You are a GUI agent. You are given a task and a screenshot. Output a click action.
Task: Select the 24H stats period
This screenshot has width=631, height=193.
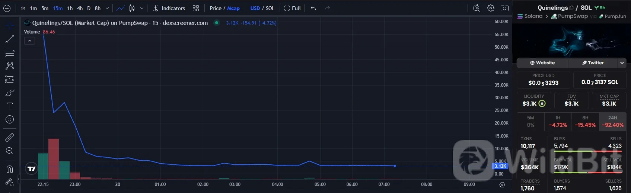coord(612,122)
